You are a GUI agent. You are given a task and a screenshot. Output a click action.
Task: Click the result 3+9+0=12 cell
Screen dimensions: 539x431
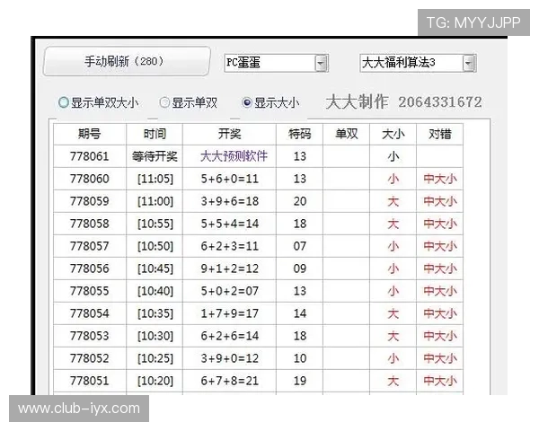pos(229,358)
